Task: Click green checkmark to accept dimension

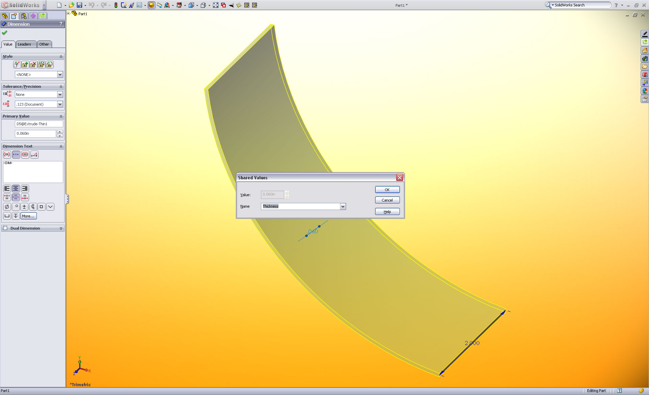Action: tap(4, 33)
